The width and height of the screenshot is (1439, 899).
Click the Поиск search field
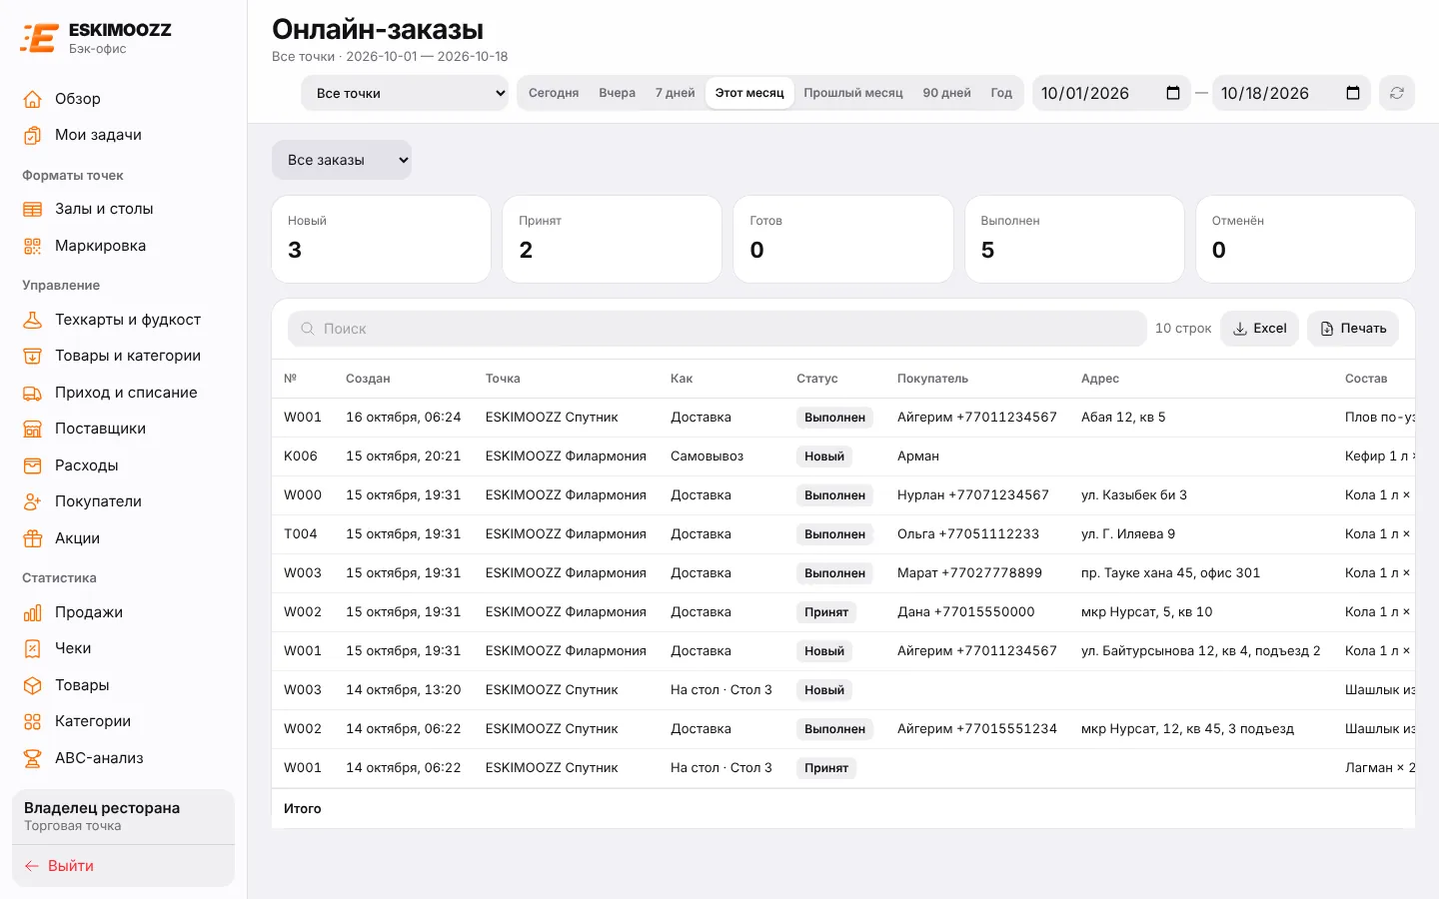[x=718, y=329]
